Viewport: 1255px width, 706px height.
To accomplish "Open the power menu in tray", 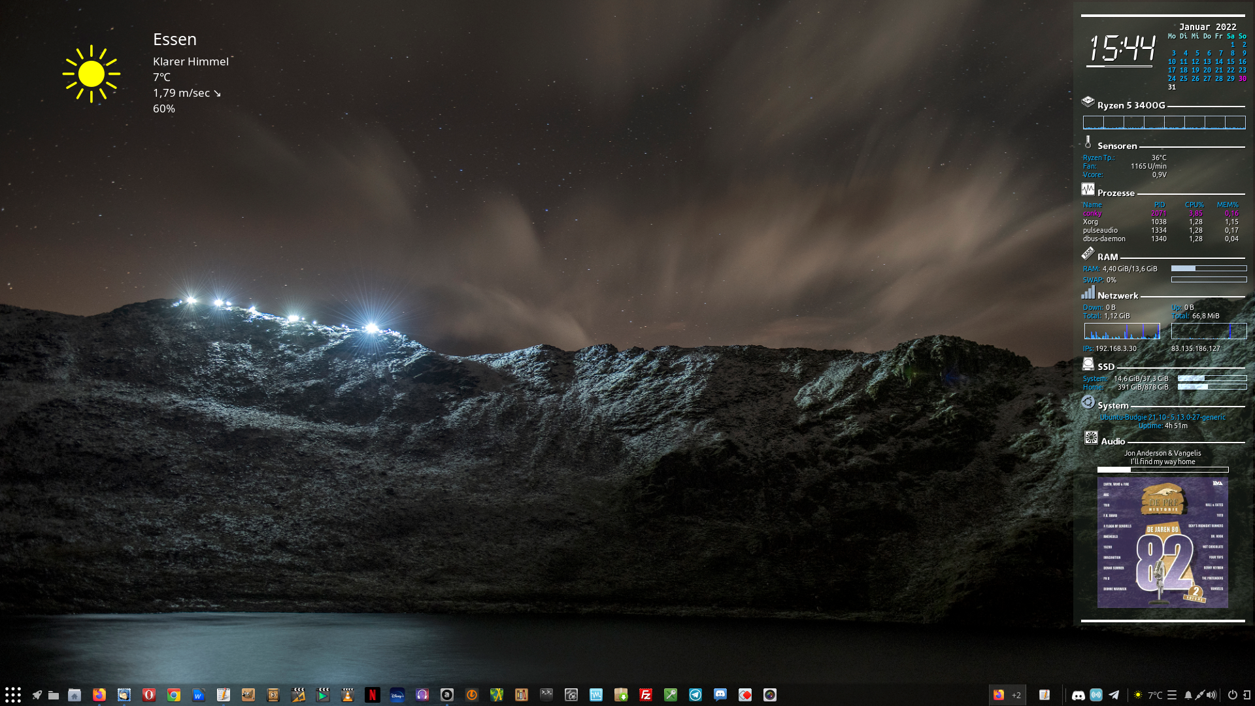I will [1232, 695].
